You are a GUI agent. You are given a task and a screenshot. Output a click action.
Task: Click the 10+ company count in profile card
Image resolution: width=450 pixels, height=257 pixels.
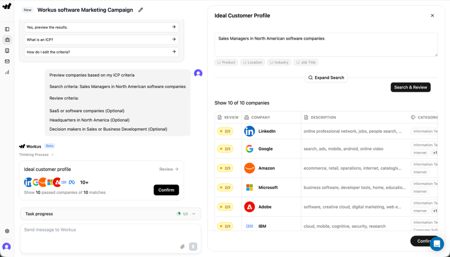(84, 182)
